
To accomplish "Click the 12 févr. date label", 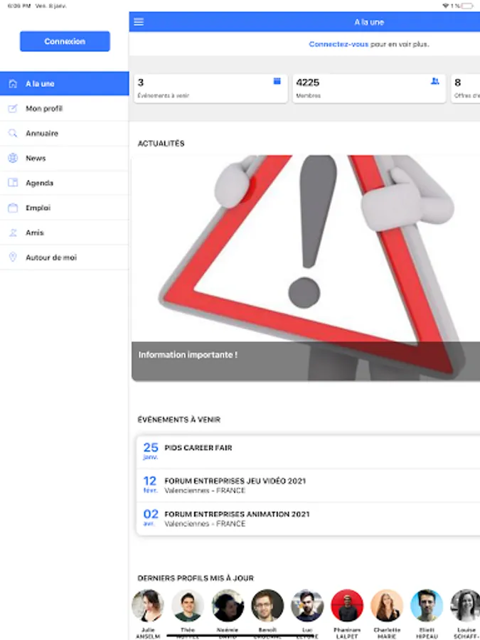I will 150,484.
